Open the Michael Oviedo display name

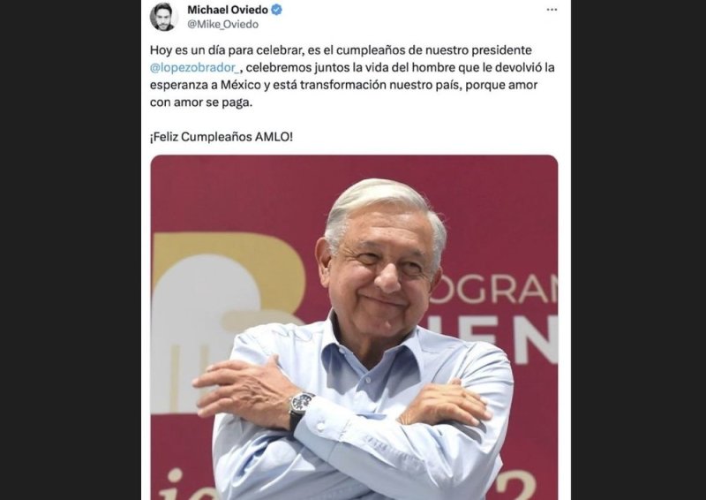click(228, 10)
